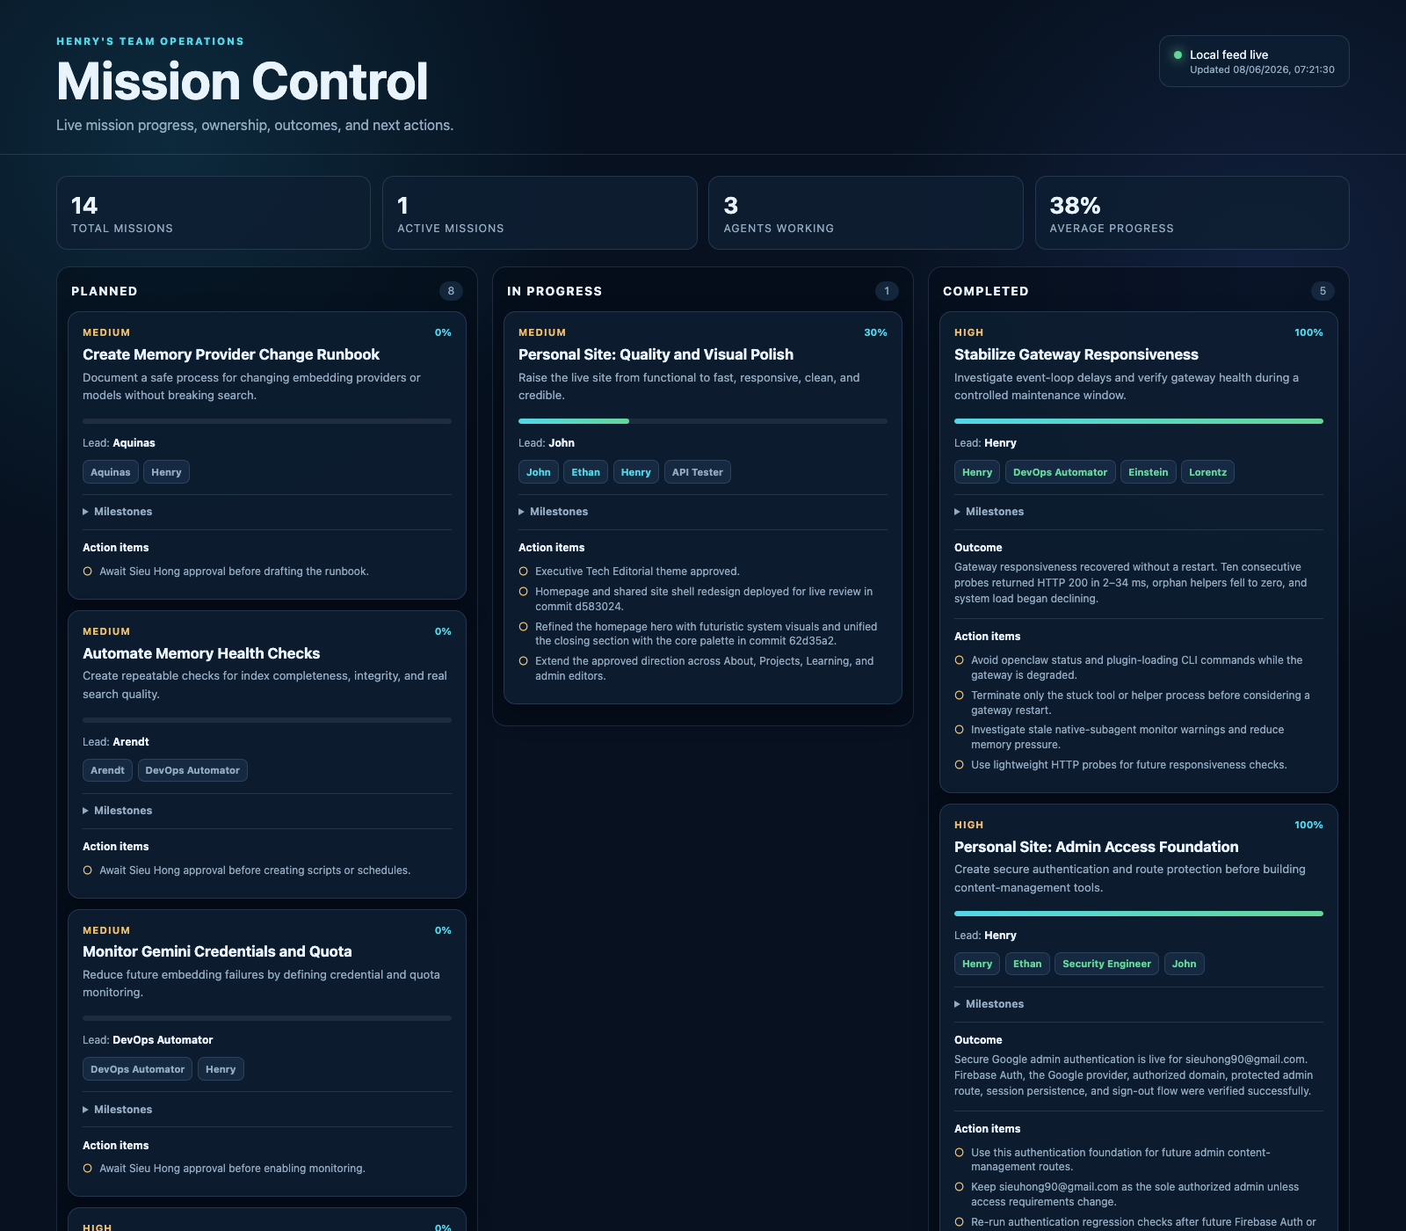Click the green Local feed live status dot
The width and height of the screenshot is (1406, 1231).
(x=1178, y=55)
